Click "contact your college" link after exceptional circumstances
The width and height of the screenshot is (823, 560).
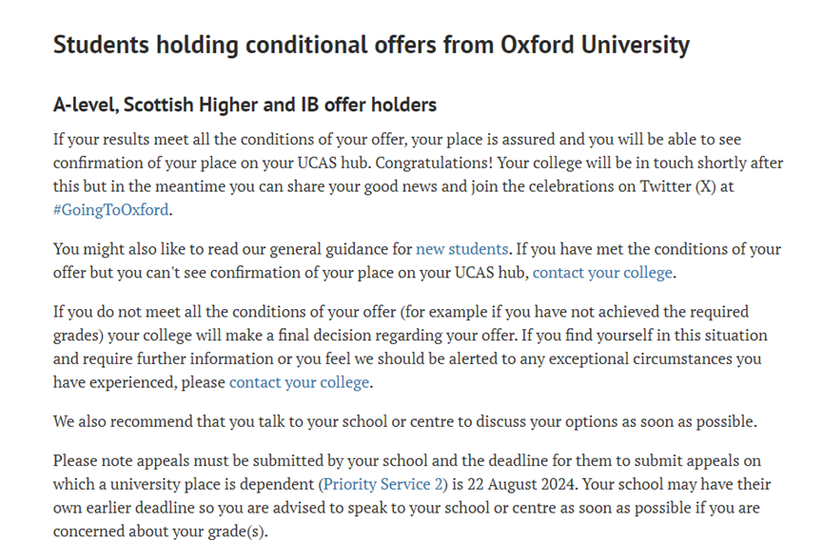(x=299, y=382)
